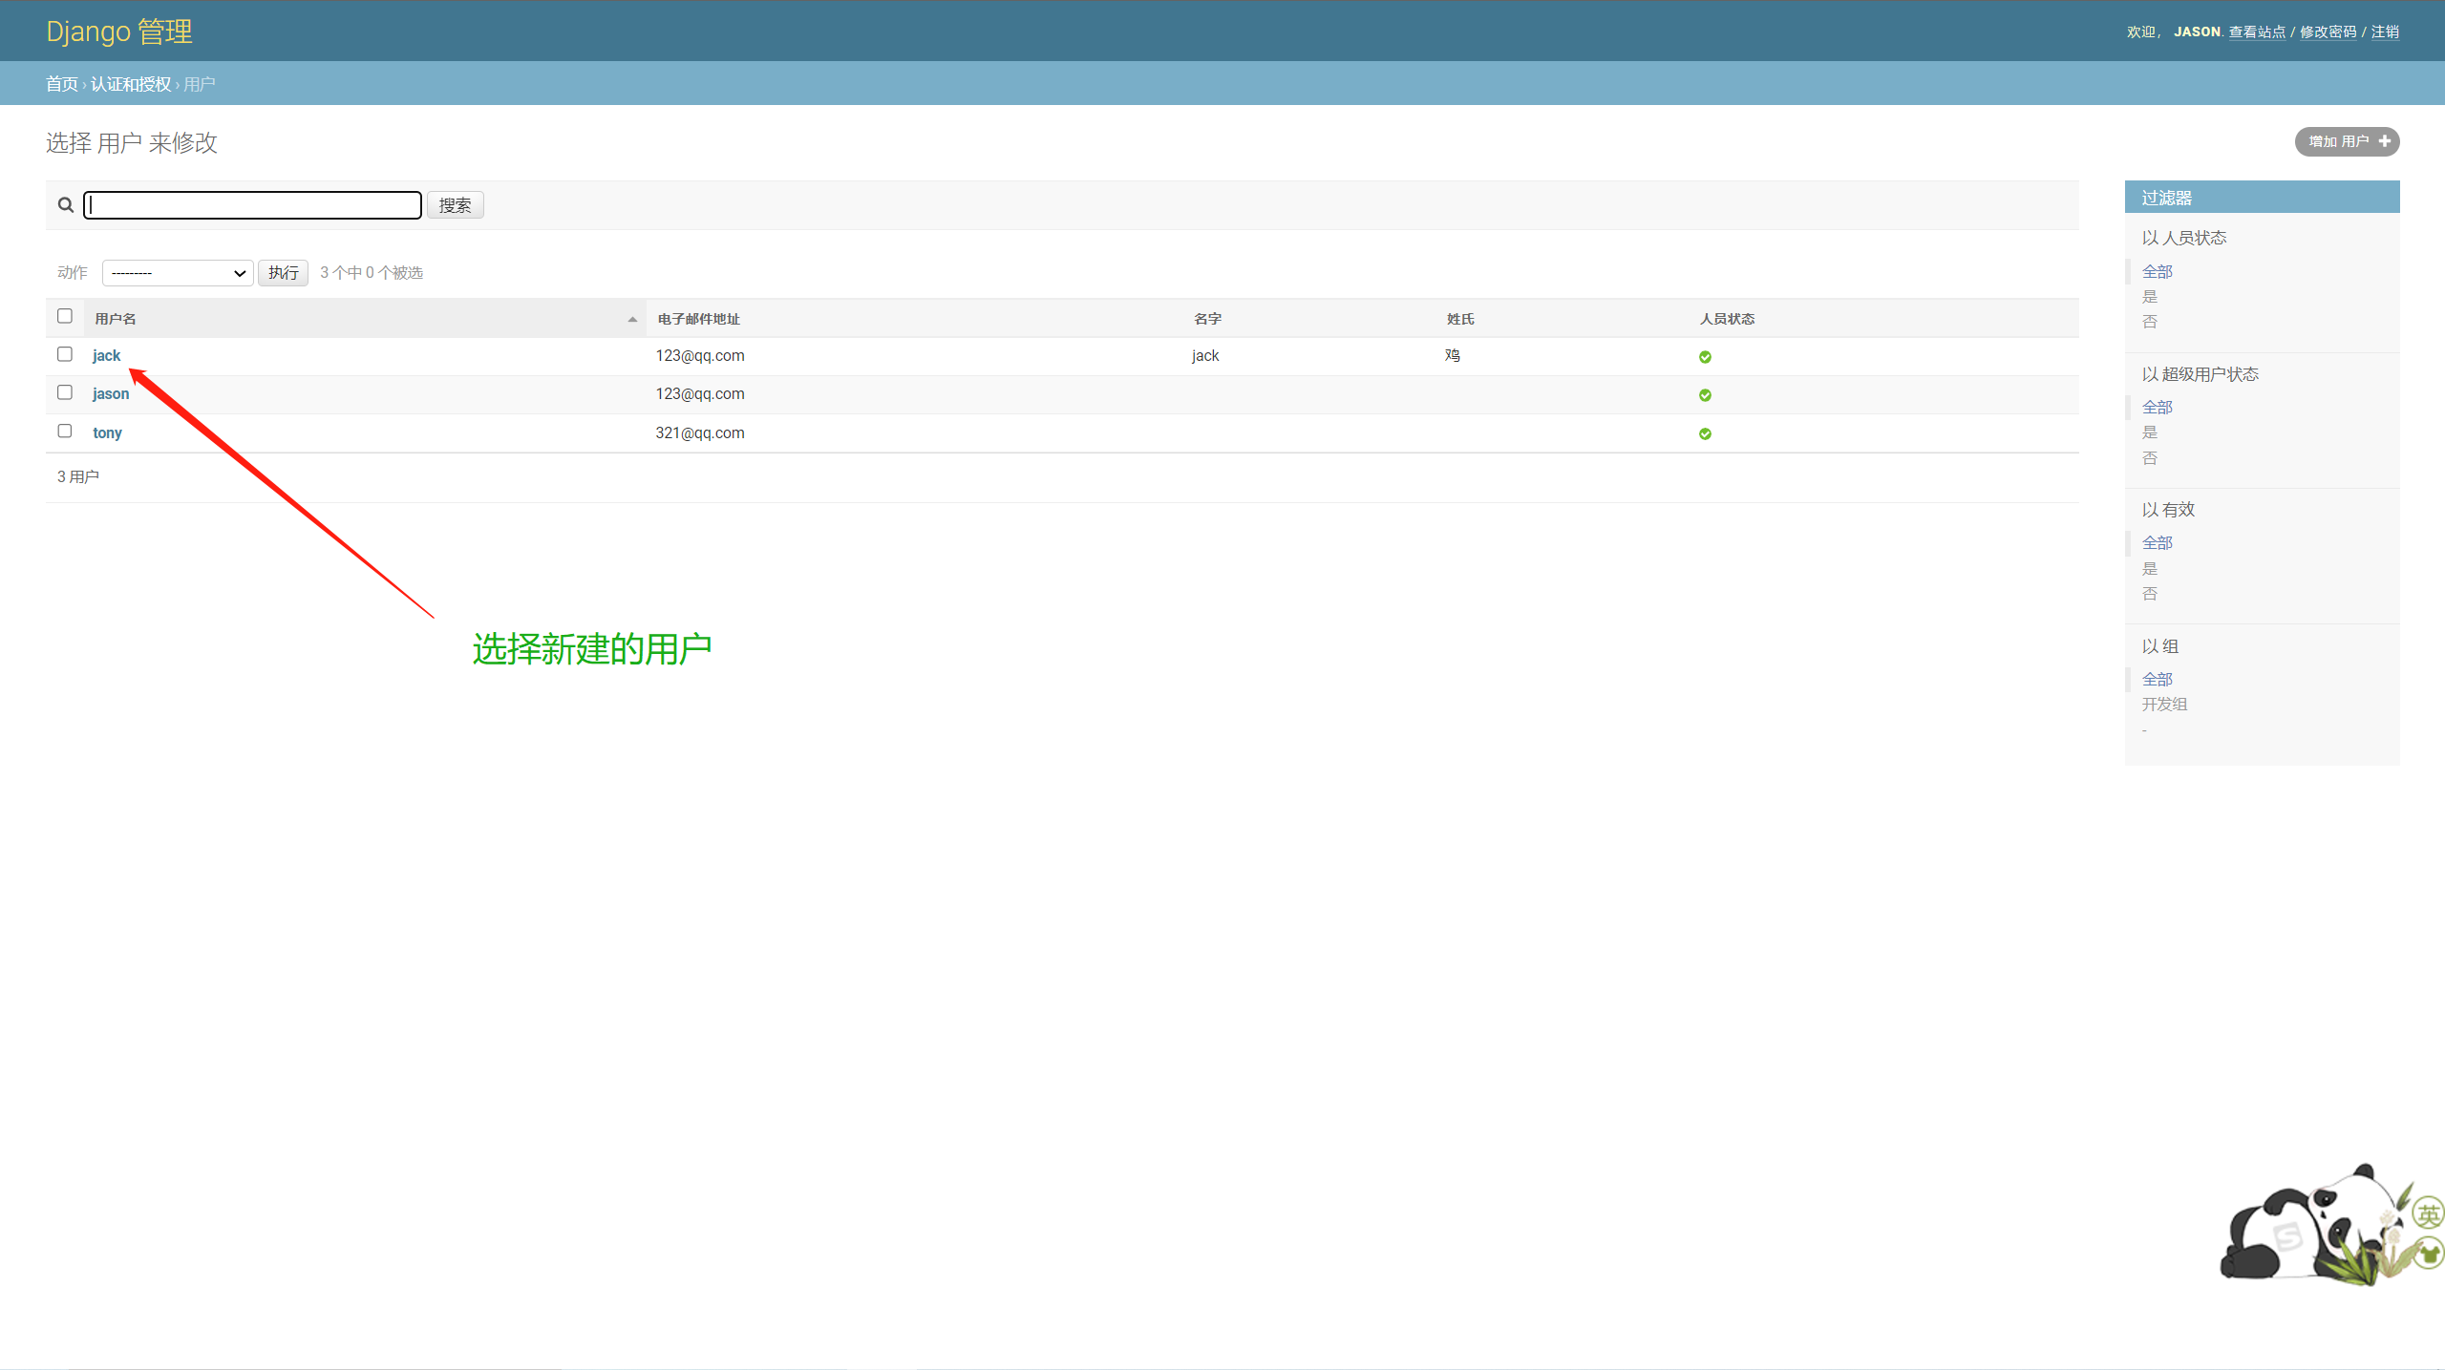Select the checkbox for user jack

pos(65,354)
